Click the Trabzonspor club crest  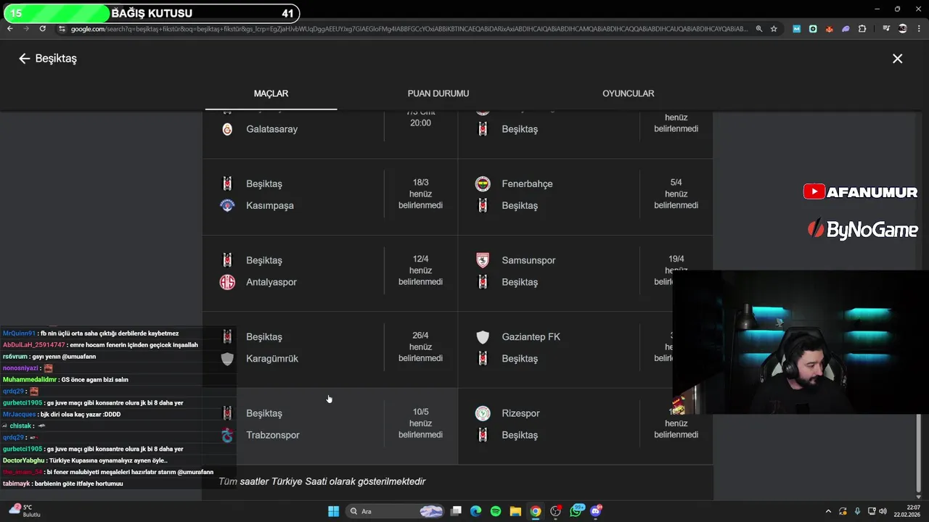click(x=227, y=435)
